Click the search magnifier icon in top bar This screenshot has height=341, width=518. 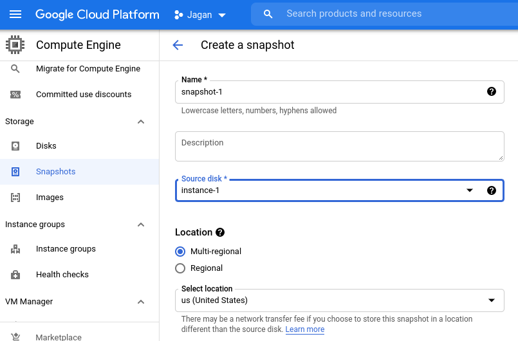point(268,14)
